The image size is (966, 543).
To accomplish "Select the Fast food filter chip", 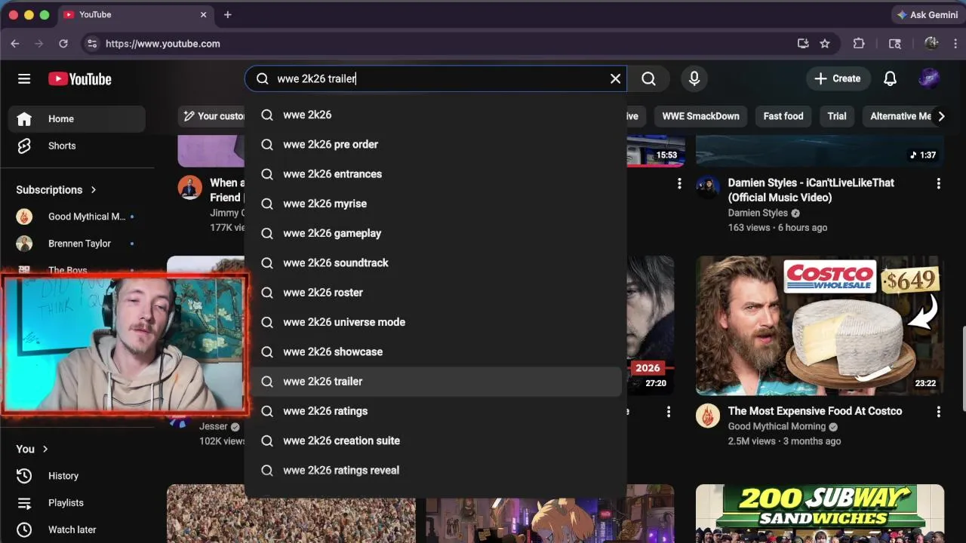I will click(783, 116).
